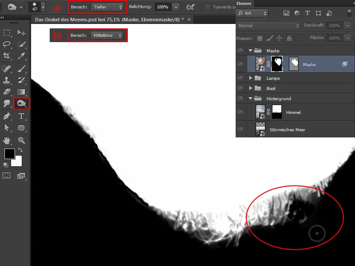Select the Horizontal Type tool
The width and height of the screenshot is (355, 266).
(x=21, y=116)
